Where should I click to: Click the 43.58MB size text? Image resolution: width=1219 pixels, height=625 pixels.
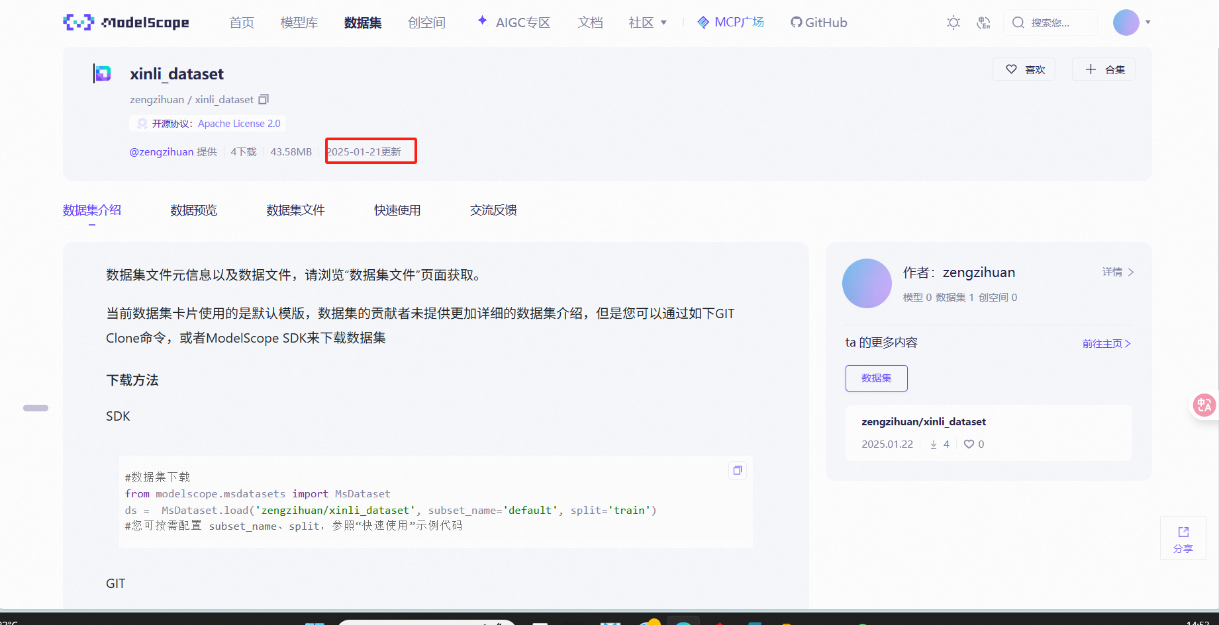(291, 152)
